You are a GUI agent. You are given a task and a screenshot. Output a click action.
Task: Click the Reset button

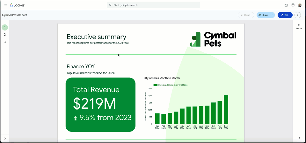tap(246, 15)
